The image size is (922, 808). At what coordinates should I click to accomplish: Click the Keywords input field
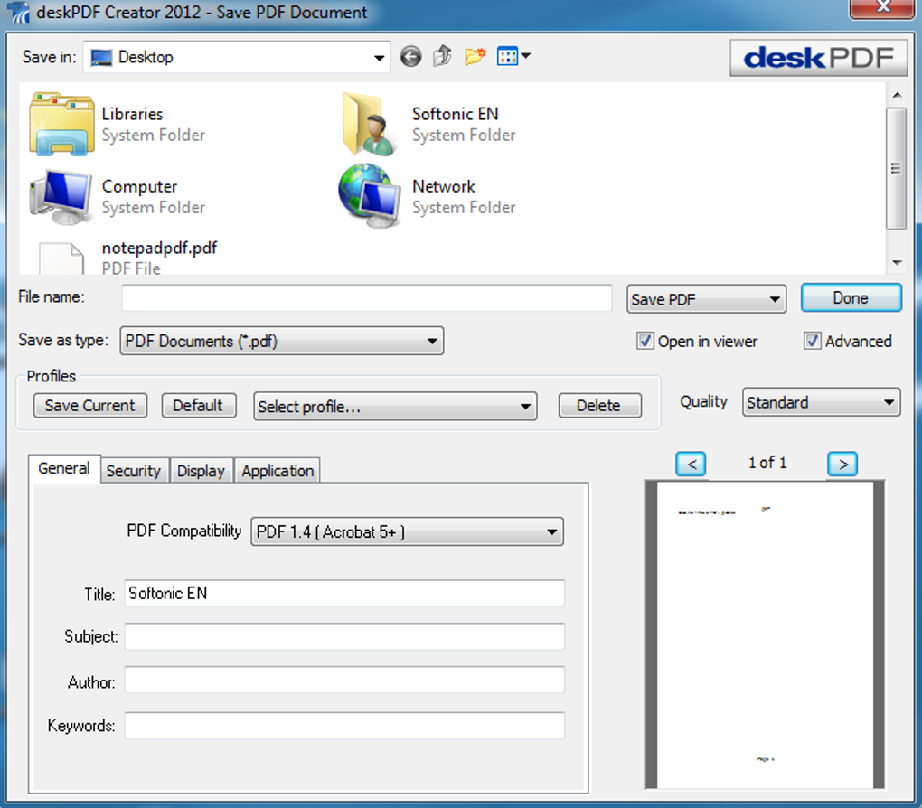click(344, 726)
